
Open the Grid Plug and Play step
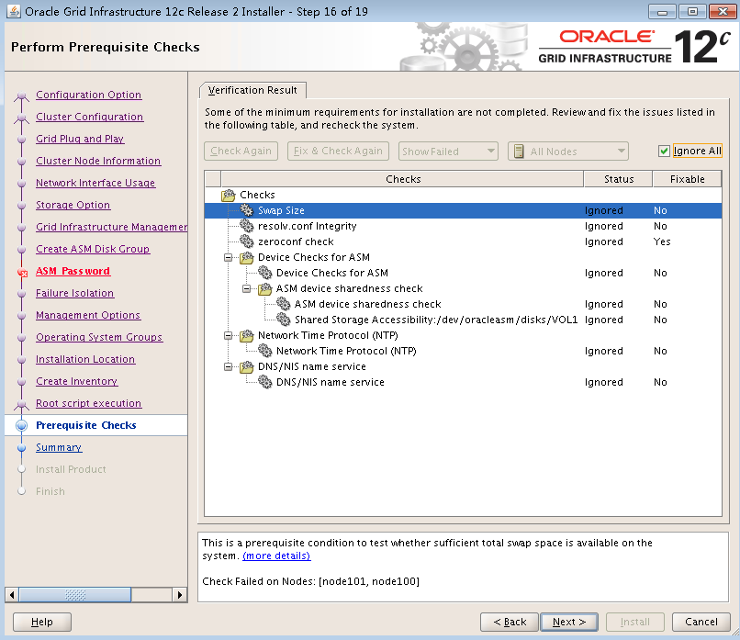pyautogui.click(x=80, y=139)
